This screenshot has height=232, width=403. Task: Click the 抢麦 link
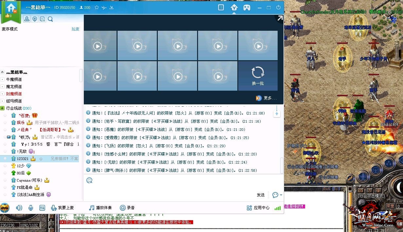[75, 29]
